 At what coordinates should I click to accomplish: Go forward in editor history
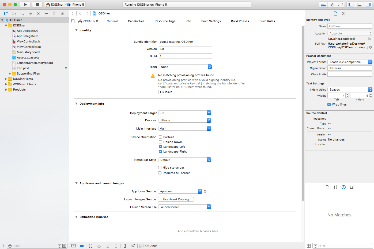pos(87,13)
